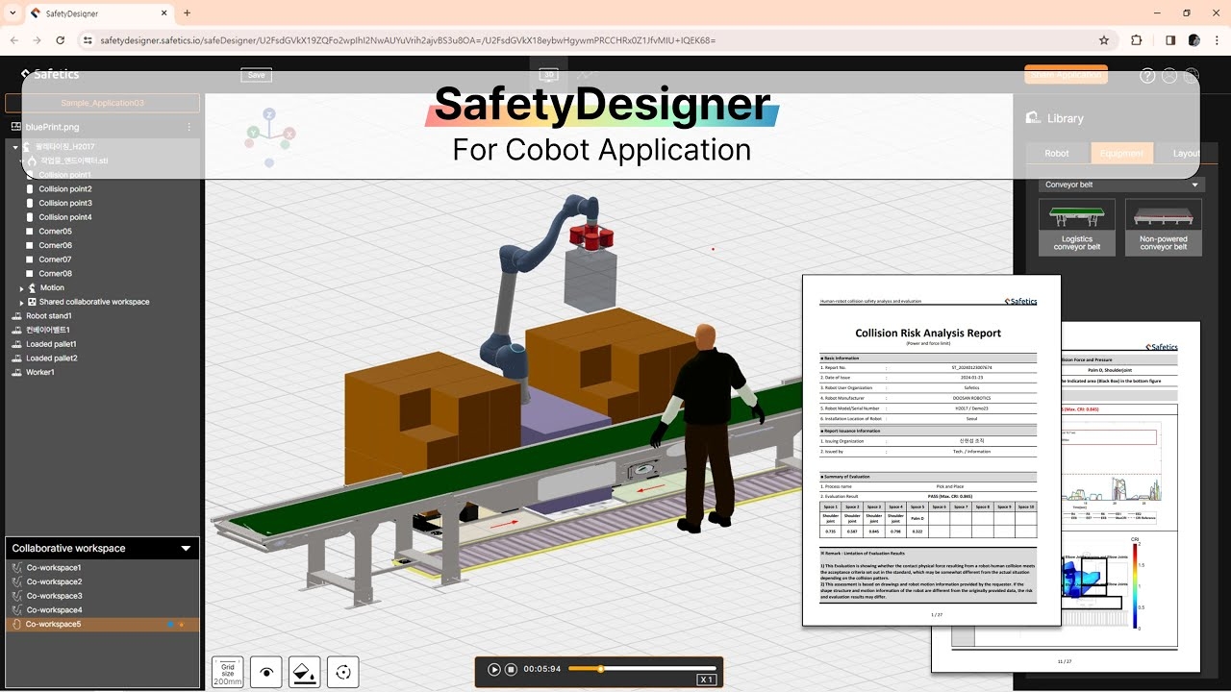Click the Grid size 200mm button
This screenshot has height=692, width=1231.
(228, 673)
